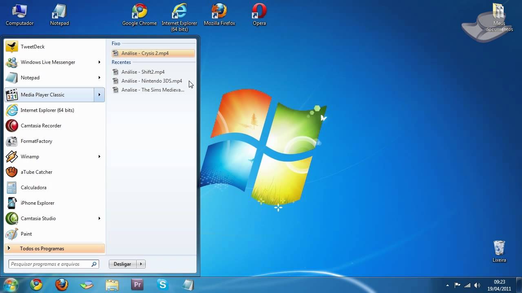Select Media Player Classic in the Start menu
This screenshot has height=293, width=522.
pos(49,95)
